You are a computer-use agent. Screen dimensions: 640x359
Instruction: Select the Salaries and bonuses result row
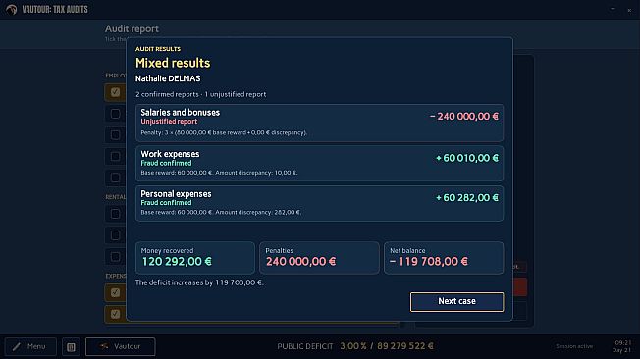pyautogui.click(x=319, y=123)
